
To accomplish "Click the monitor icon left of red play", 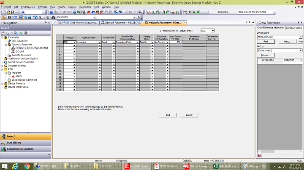I will click(x=186, y=12).
